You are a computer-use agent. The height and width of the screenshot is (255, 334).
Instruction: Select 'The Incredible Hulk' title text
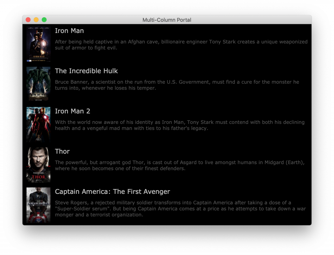[x=86, y=71]
